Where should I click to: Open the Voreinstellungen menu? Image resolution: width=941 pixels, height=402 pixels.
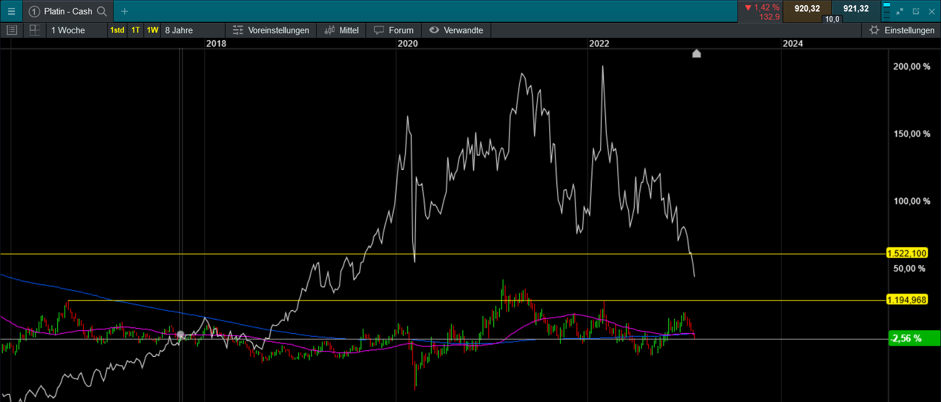(x=271, y=30)
